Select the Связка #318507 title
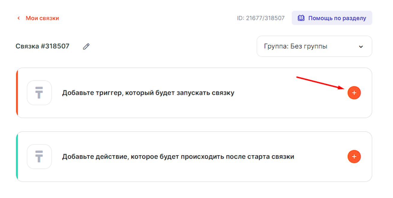The height and width of the screenshot is (198, 393). pos(42,46)
